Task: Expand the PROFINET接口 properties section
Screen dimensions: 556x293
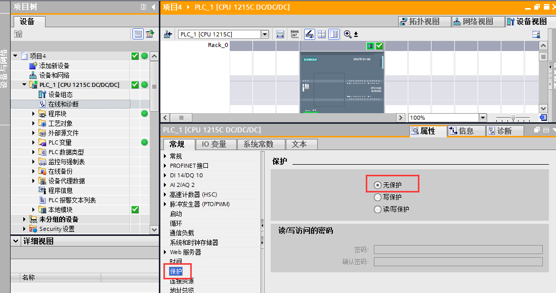Action: pos(165,166)
